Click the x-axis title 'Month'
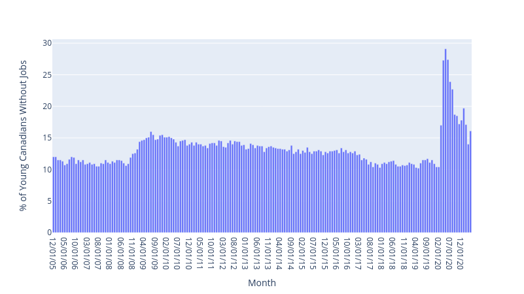524x294 pixels. pos(262,283)
